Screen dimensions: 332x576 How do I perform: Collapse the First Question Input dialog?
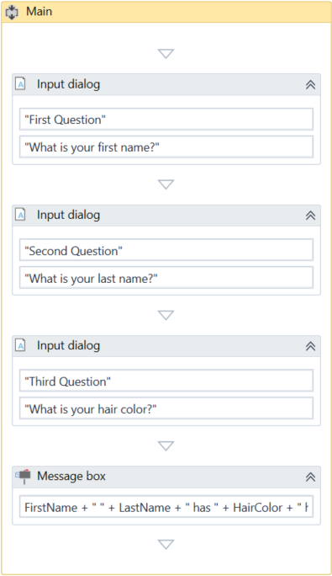point(310,84)
